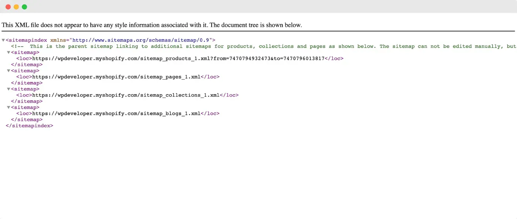
Task: Collapse the sitemap node containing sitemap_products_1.xml
Action: 8,52
